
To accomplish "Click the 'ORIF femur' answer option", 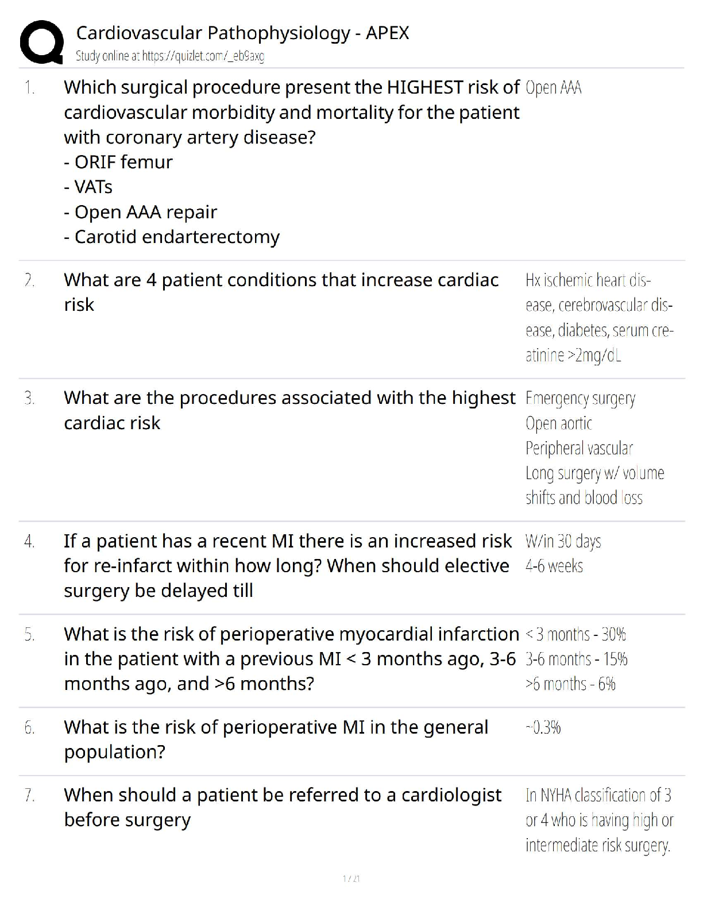I will 118,162.
